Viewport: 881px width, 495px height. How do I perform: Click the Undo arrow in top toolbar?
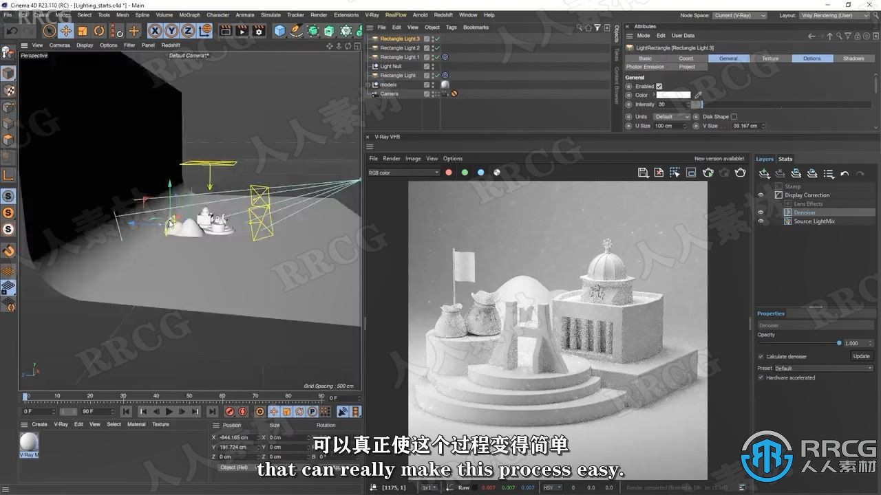coord(12,31)
